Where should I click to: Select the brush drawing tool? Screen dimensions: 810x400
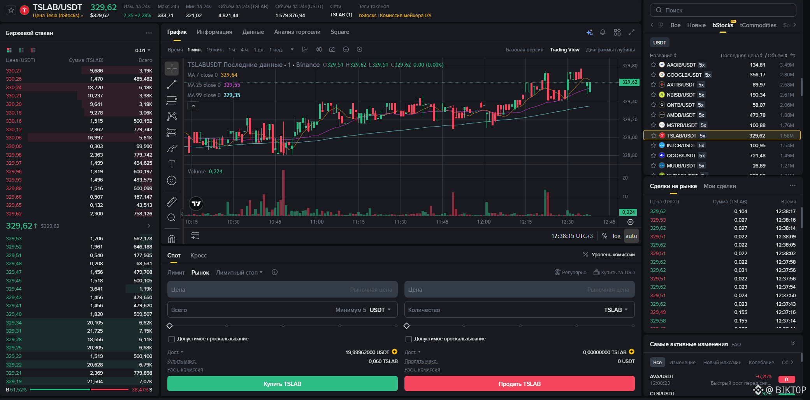[172, 148]
